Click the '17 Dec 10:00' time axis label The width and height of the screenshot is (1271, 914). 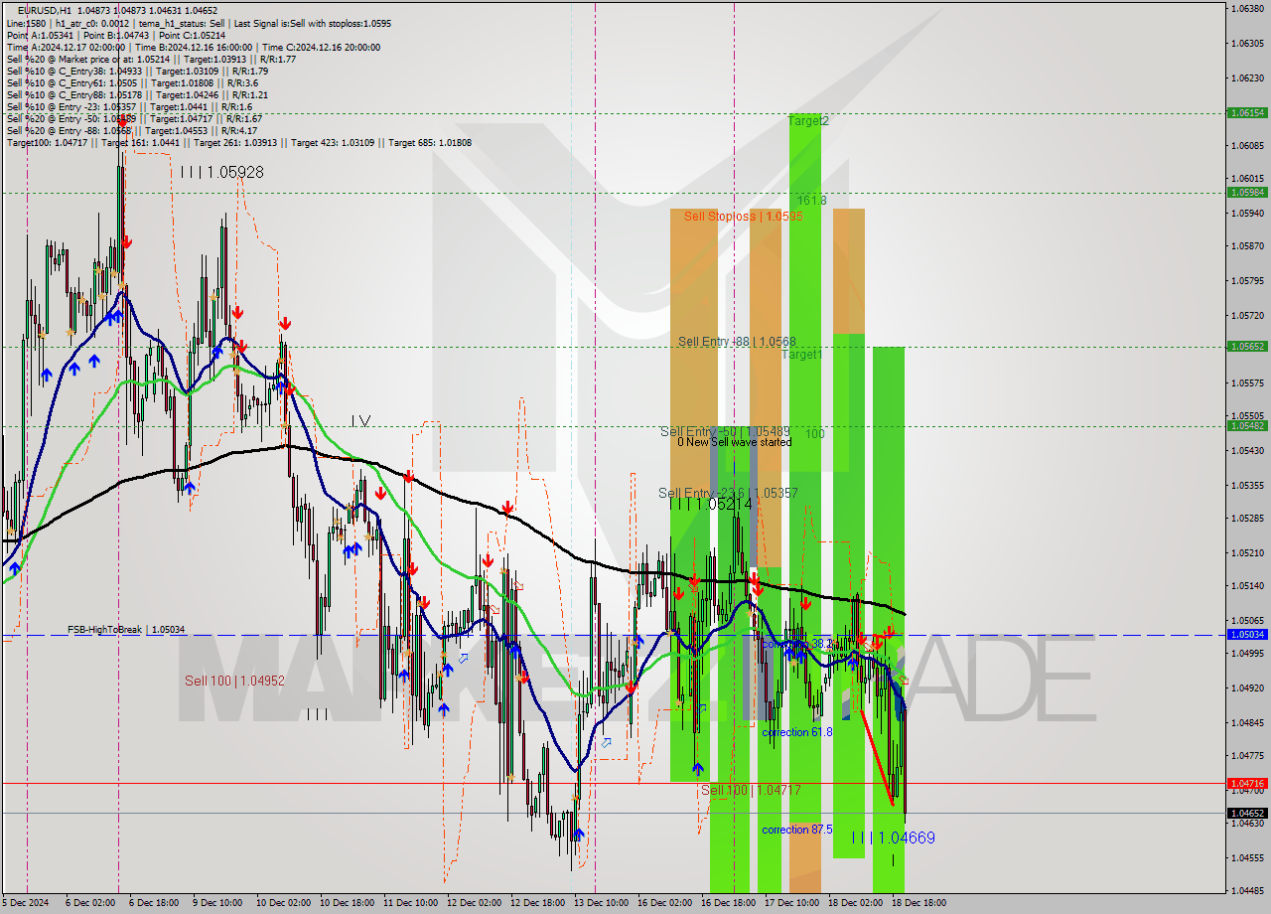pos(791,903)
